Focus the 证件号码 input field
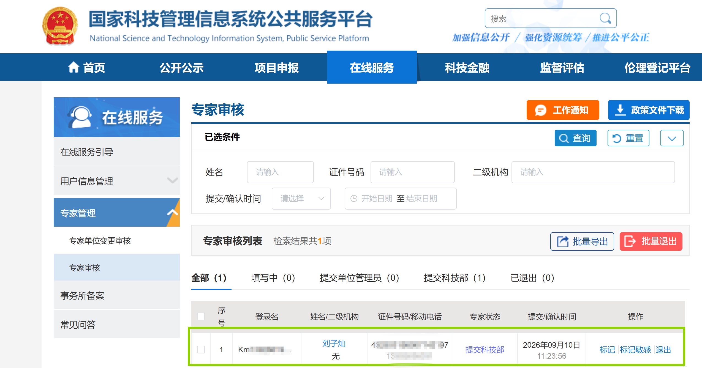 [x=412, y=172]
